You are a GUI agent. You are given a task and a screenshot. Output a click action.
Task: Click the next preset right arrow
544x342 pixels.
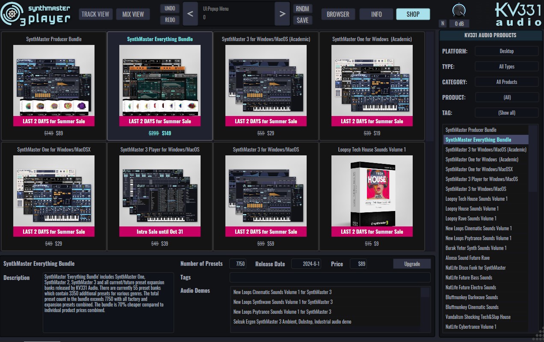click(x=282, y=14)
